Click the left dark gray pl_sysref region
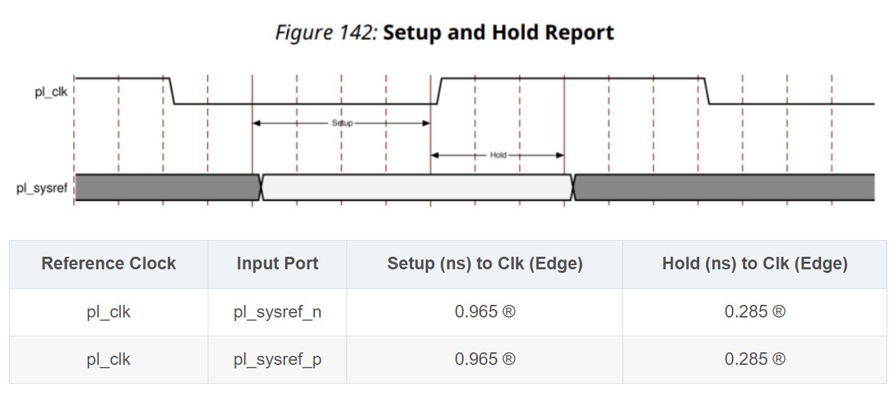895x397 pixels. pos(167,188)
